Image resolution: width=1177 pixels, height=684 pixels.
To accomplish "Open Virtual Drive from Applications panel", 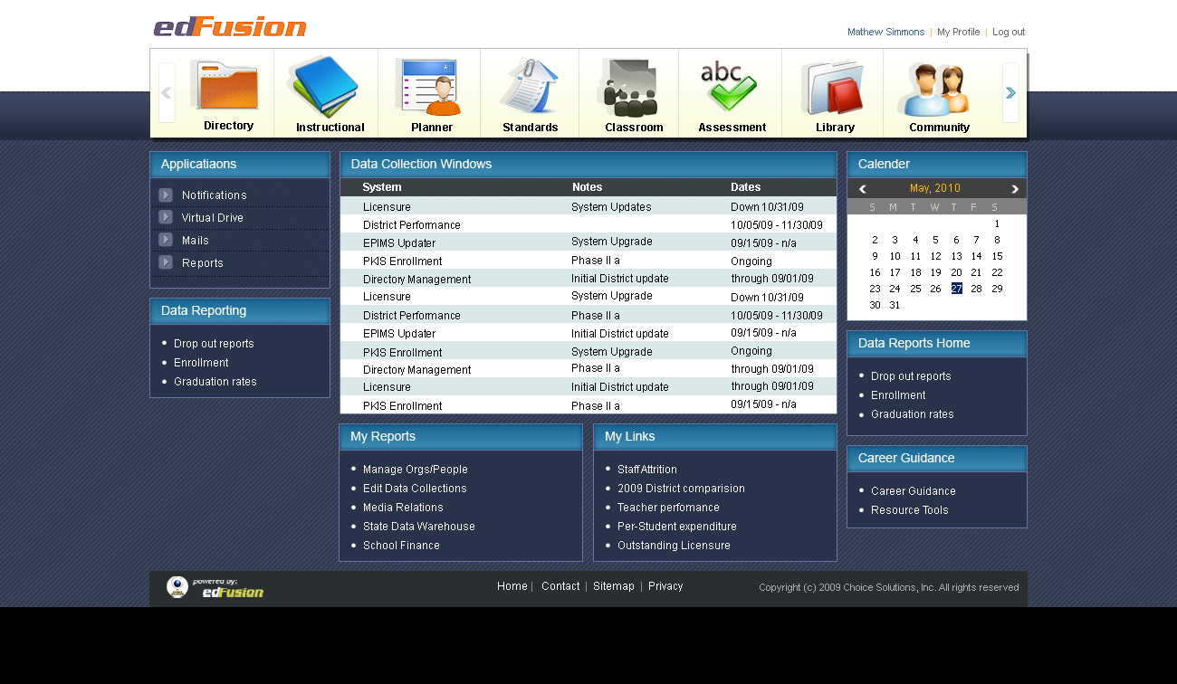I will click(212, 218).
